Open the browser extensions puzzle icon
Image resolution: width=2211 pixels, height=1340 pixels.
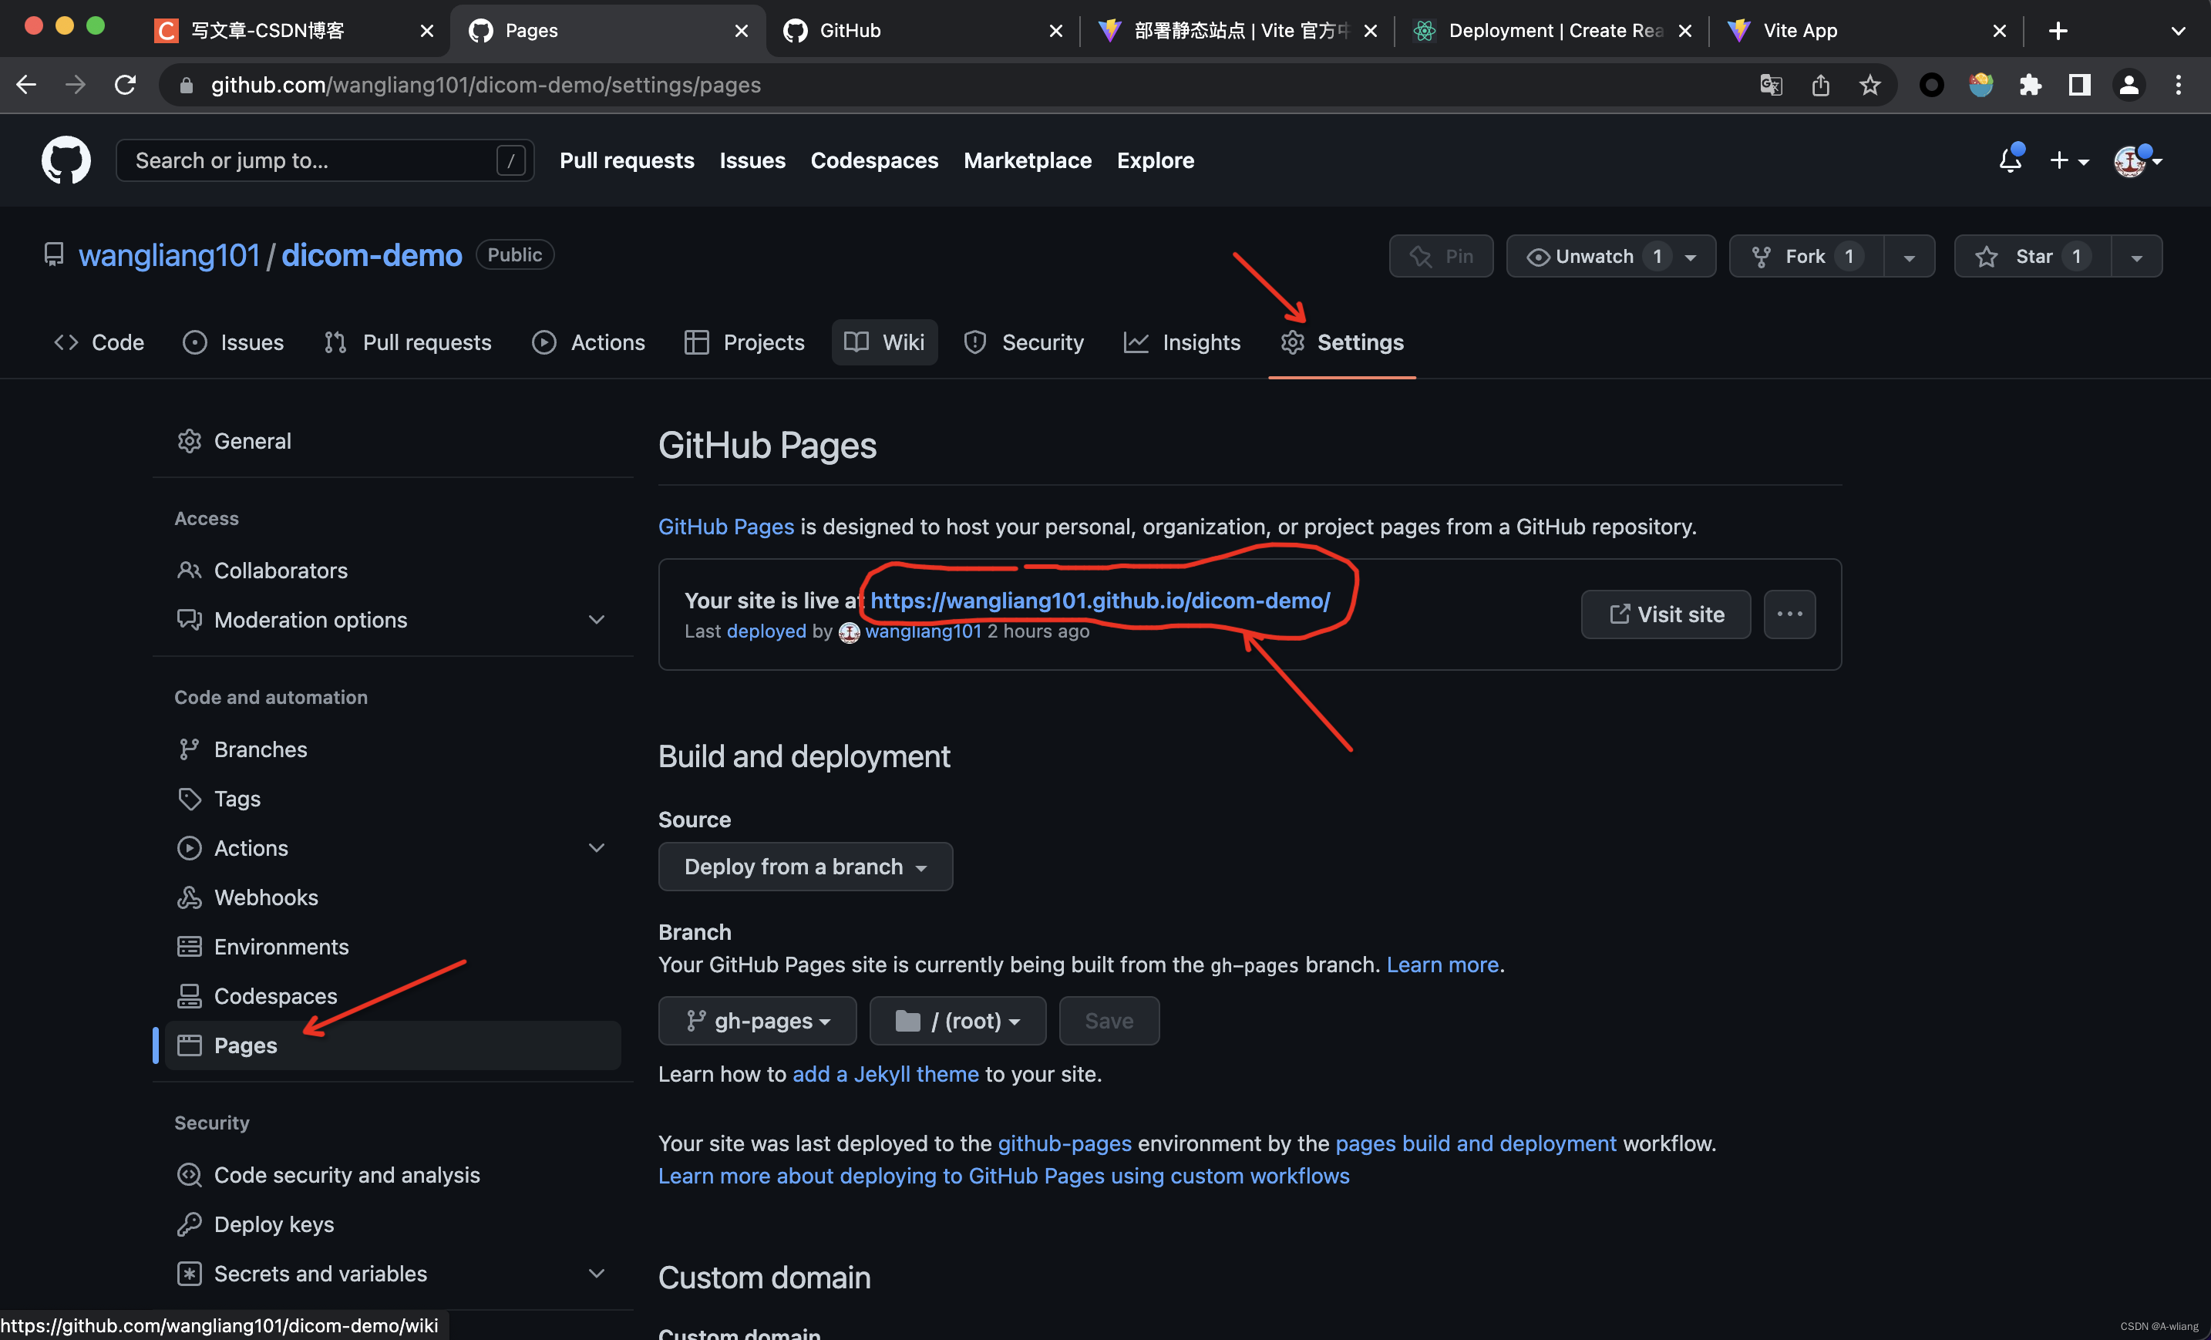coord(2030,86)
